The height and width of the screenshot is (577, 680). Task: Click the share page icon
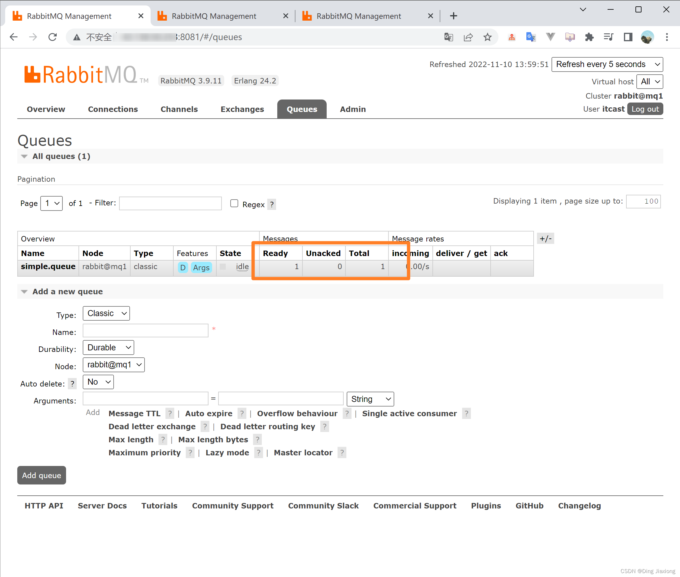click(x=468, y=37)
